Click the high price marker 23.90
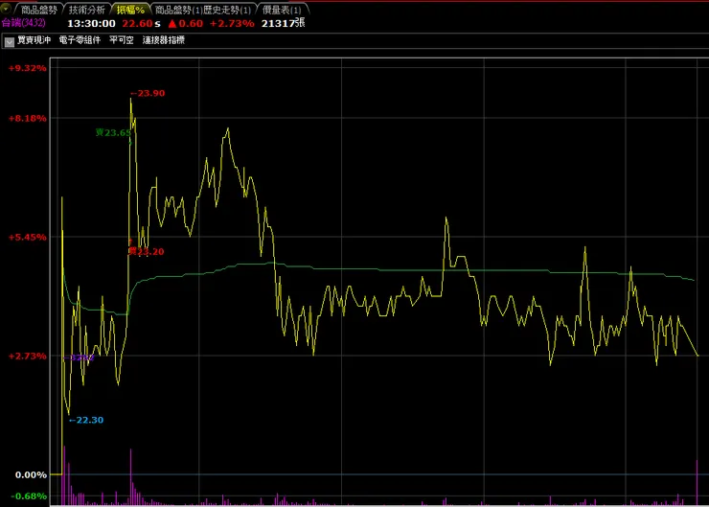The image size is (709, 507). [148, 93]
